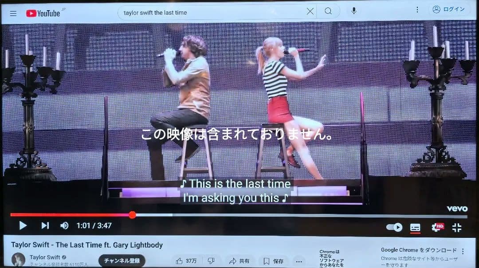Viewport: 479px width, 268px height.
Task: Dislike the video with the thumbs-down
Action: tap(212, 261)
